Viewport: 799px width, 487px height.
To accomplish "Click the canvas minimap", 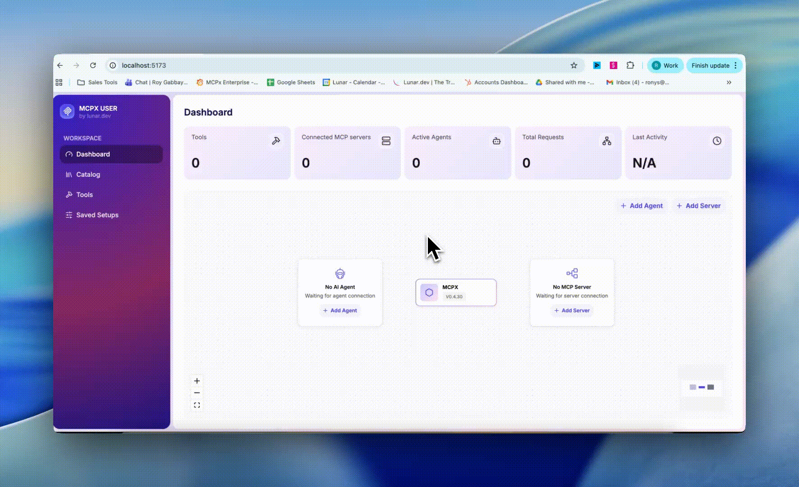I will tap(702, 387).
